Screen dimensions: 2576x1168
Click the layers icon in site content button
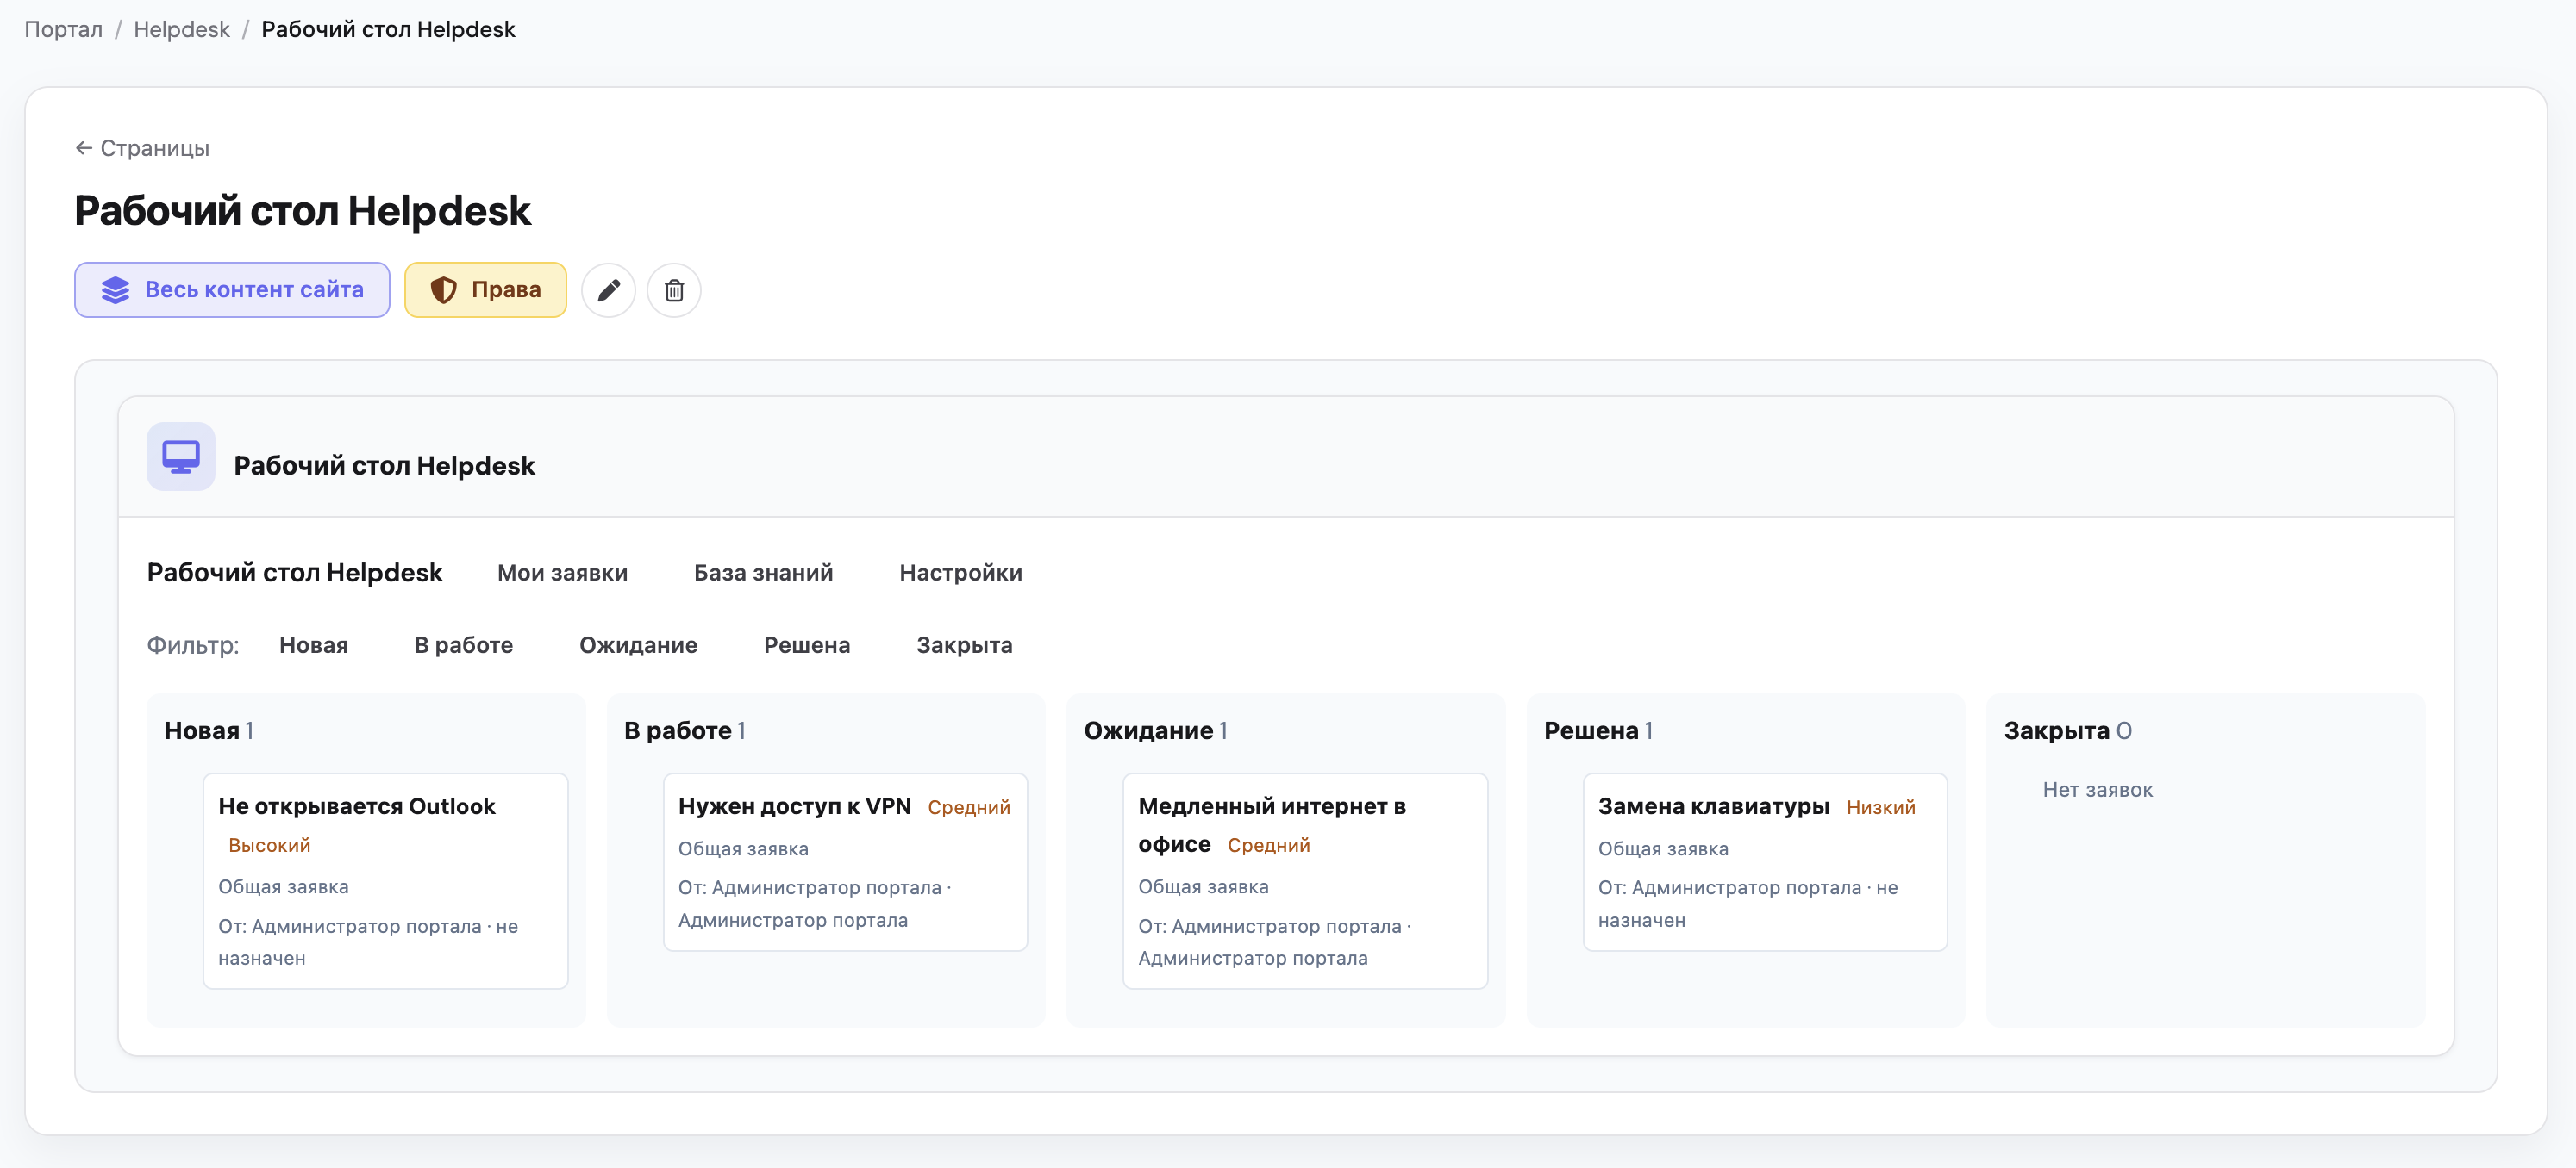pos(116,289)
